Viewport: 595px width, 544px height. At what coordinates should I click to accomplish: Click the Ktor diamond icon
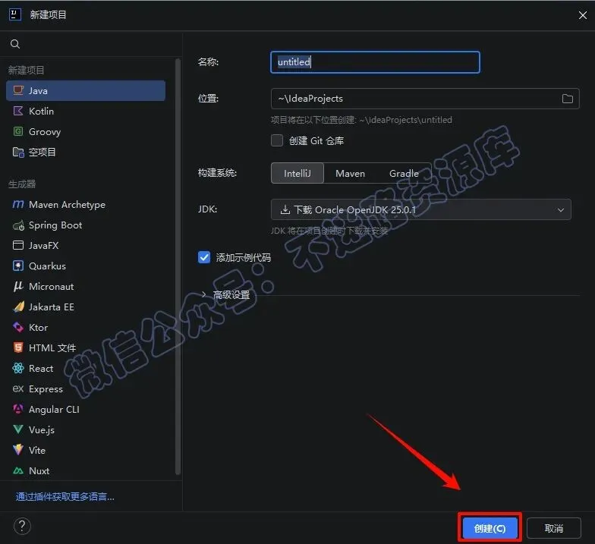pos(18,327)
